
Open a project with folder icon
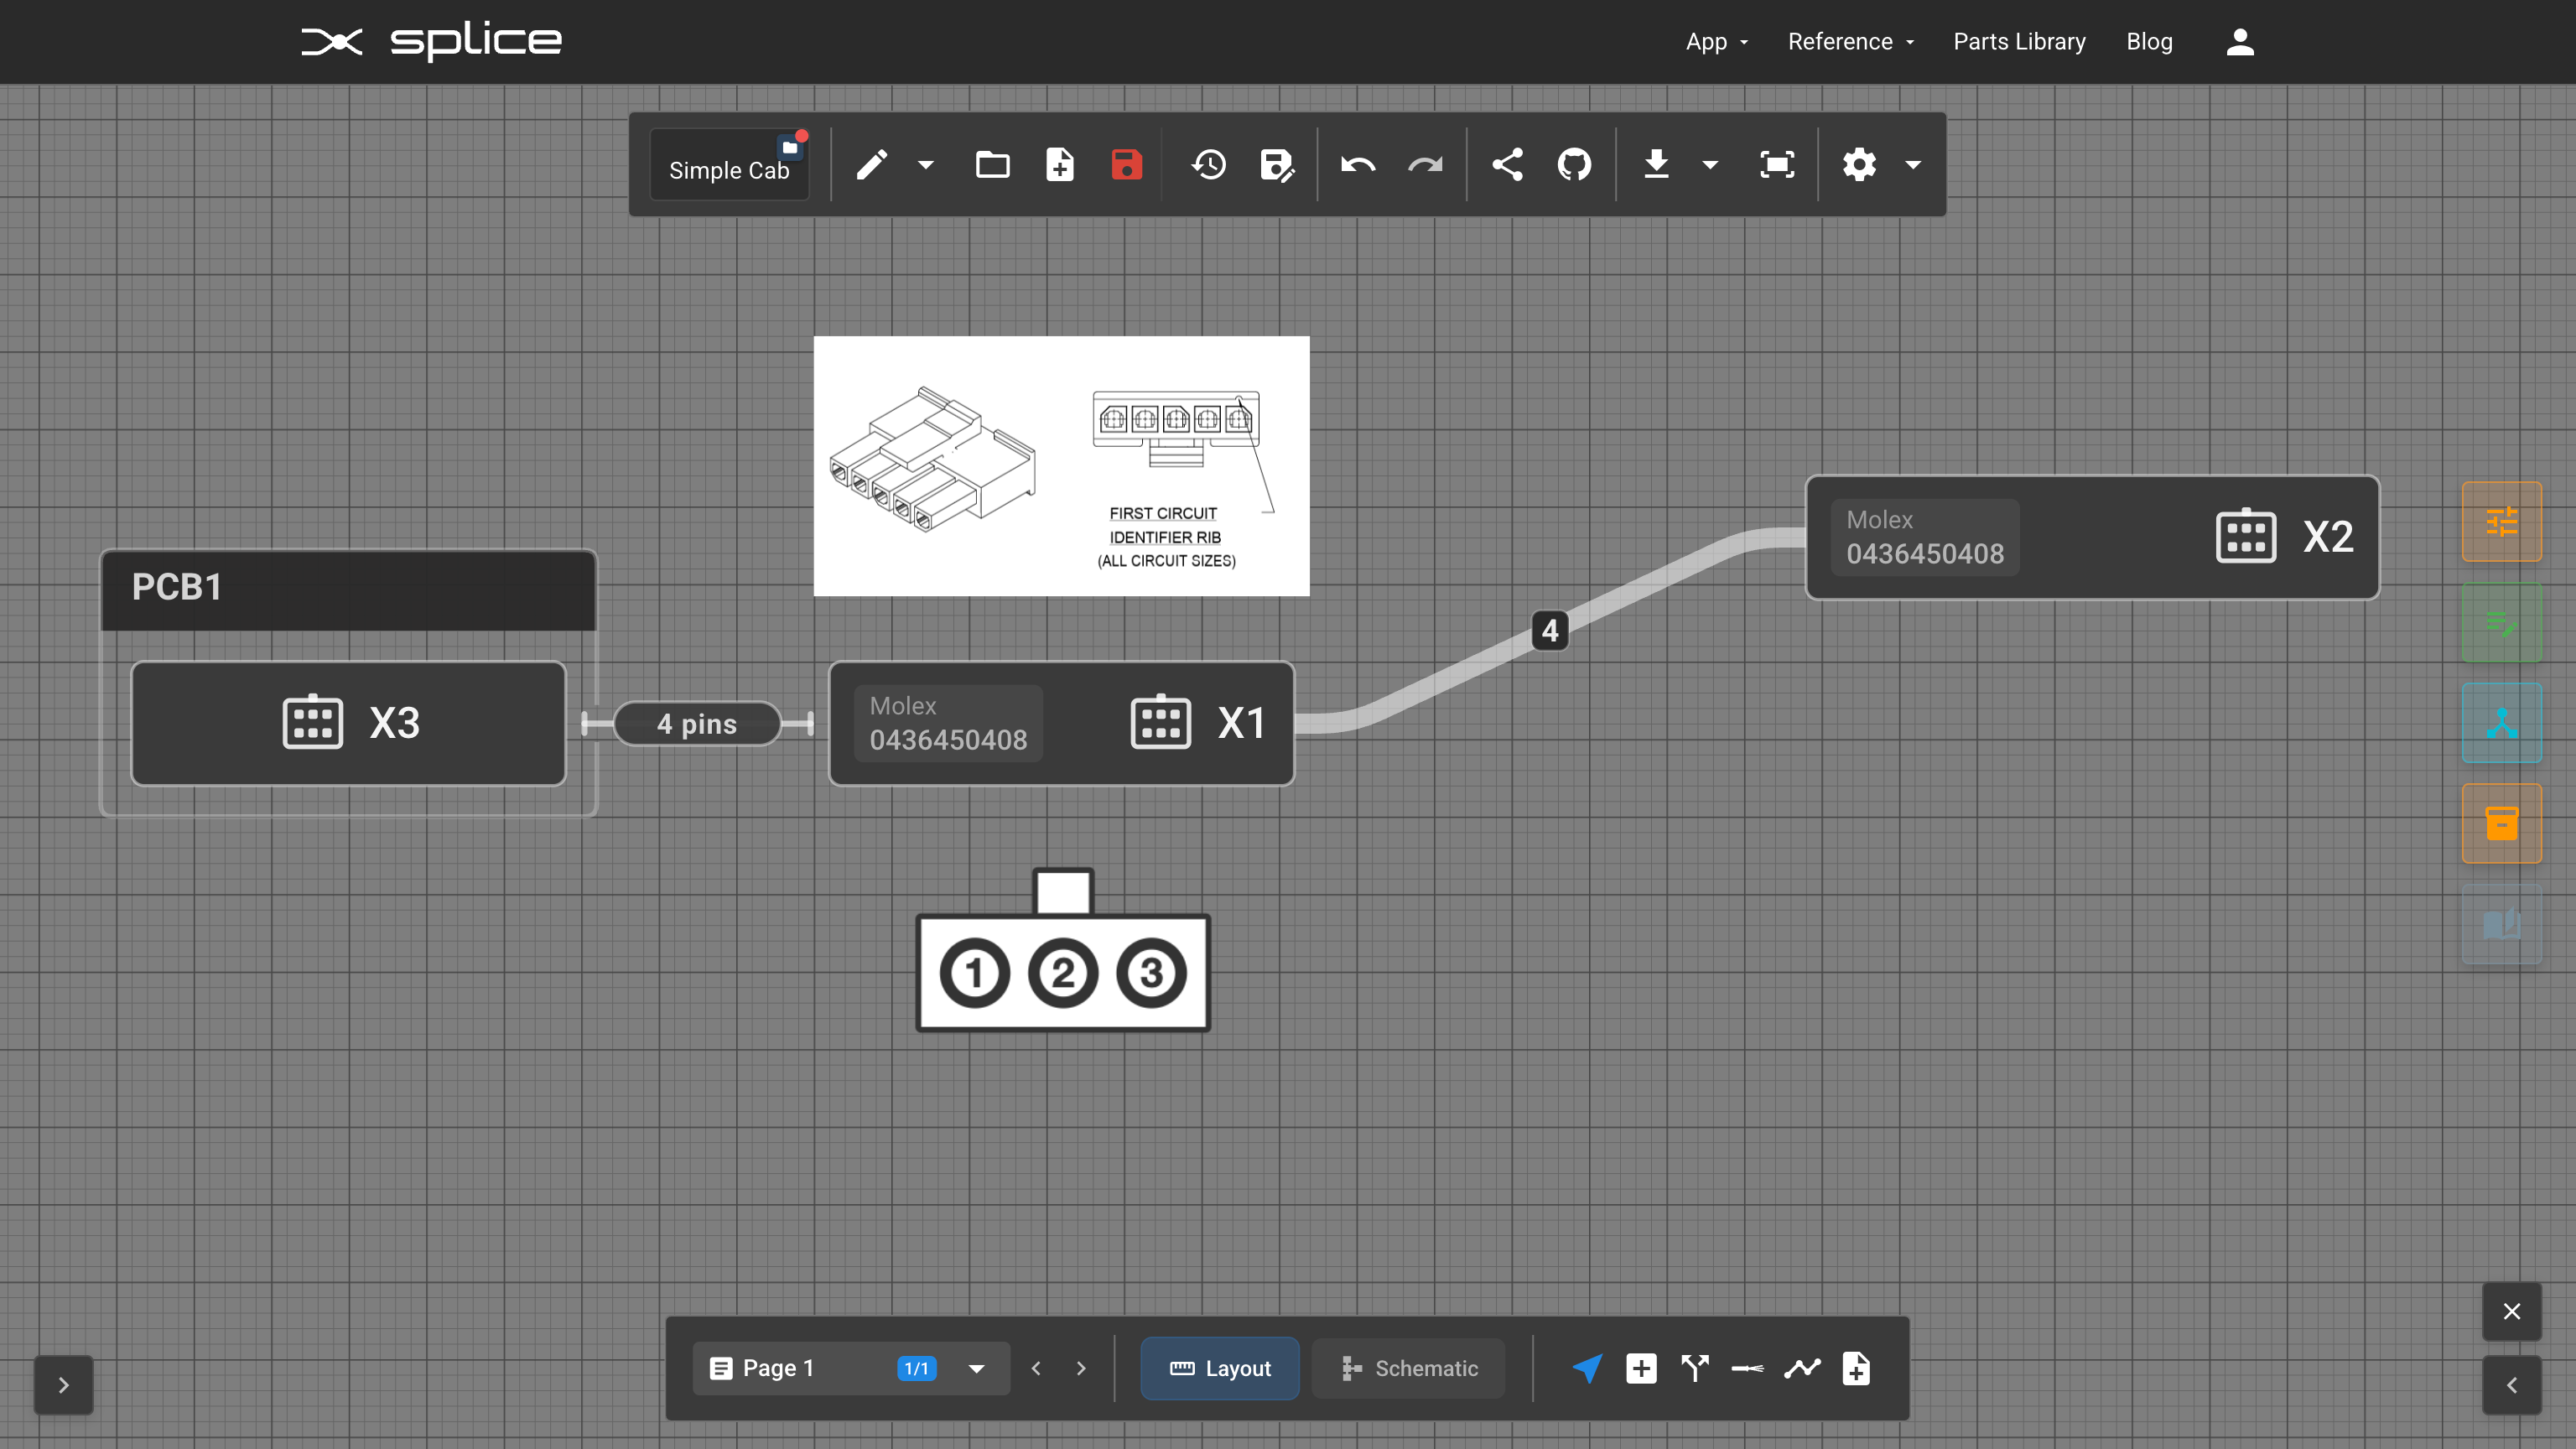[992, 164]
